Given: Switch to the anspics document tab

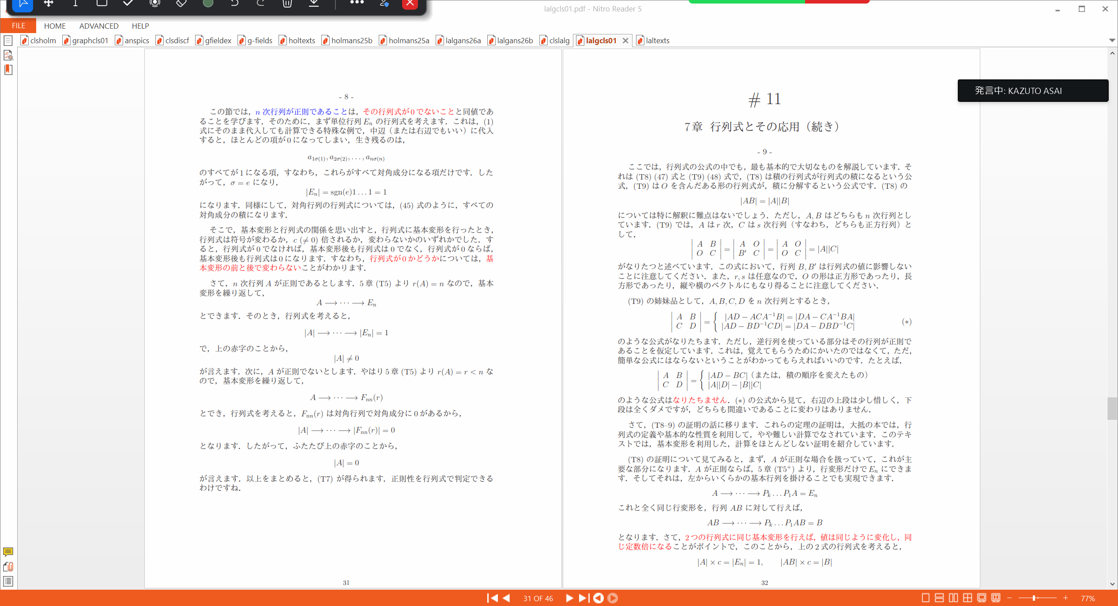Looking at the screenshot, I should click(x=132, y=41).
